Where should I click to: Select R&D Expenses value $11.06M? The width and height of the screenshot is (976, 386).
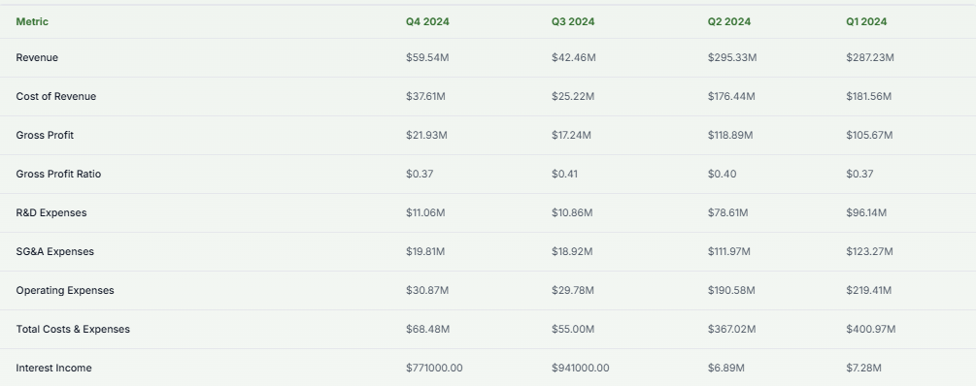pos(425,212)
